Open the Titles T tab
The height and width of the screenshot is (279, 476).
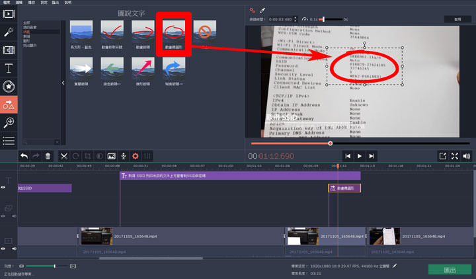(x=9, y=68)
